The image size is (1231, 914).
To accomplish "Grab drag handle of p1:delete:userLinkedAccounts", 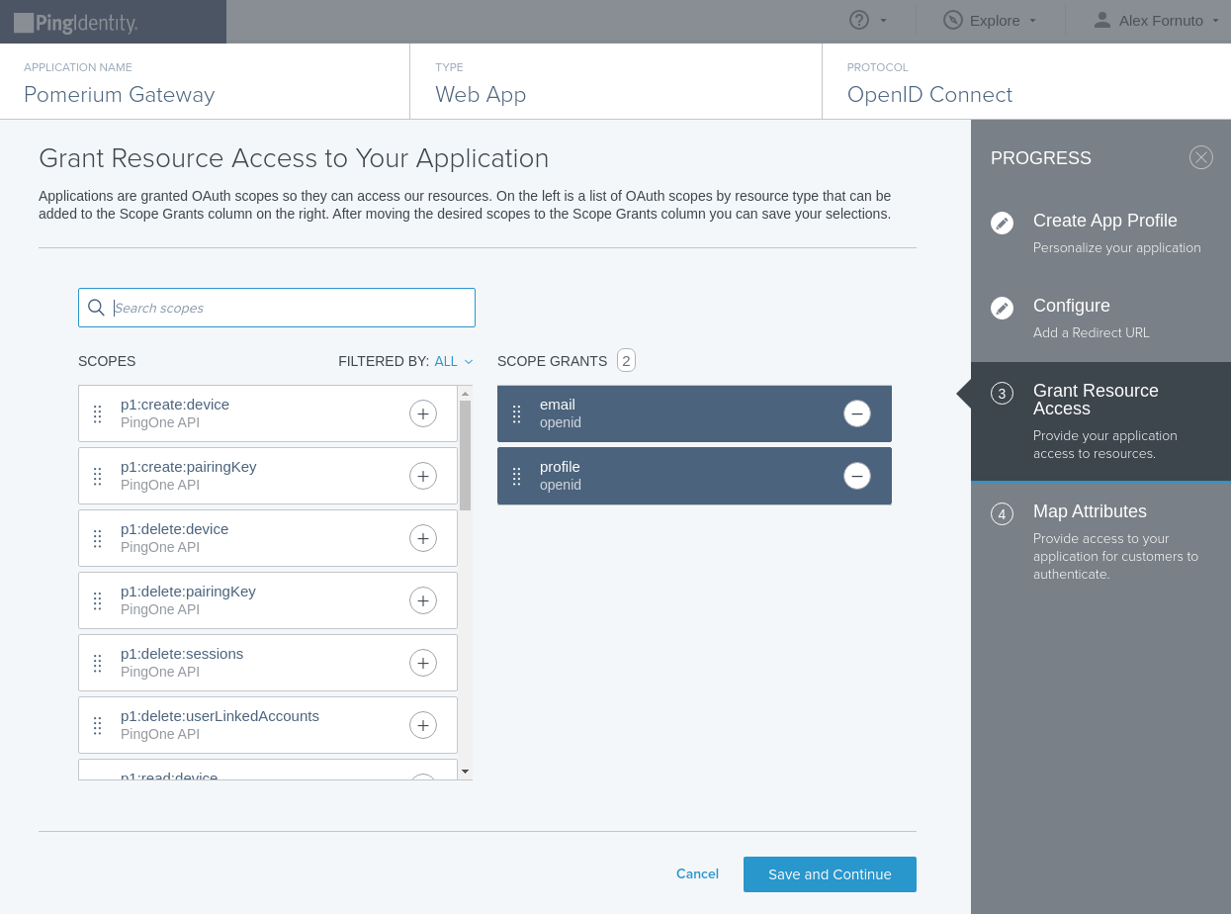I will [x=97, y=726].
